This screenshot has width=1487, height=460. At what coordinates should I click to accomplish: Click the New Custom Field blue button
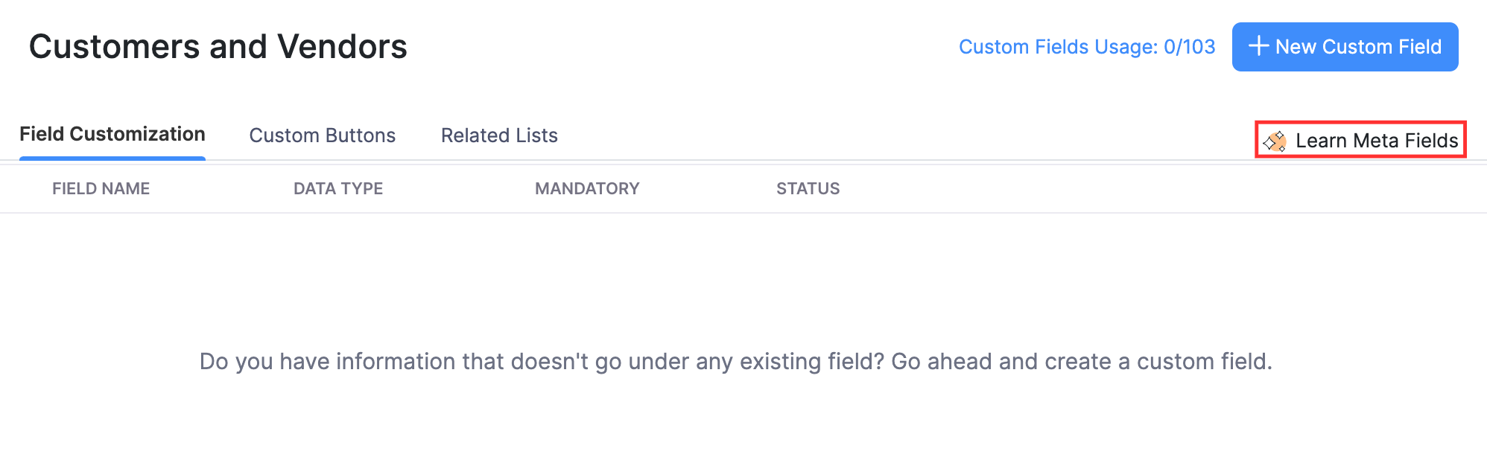coord(1345,47)
